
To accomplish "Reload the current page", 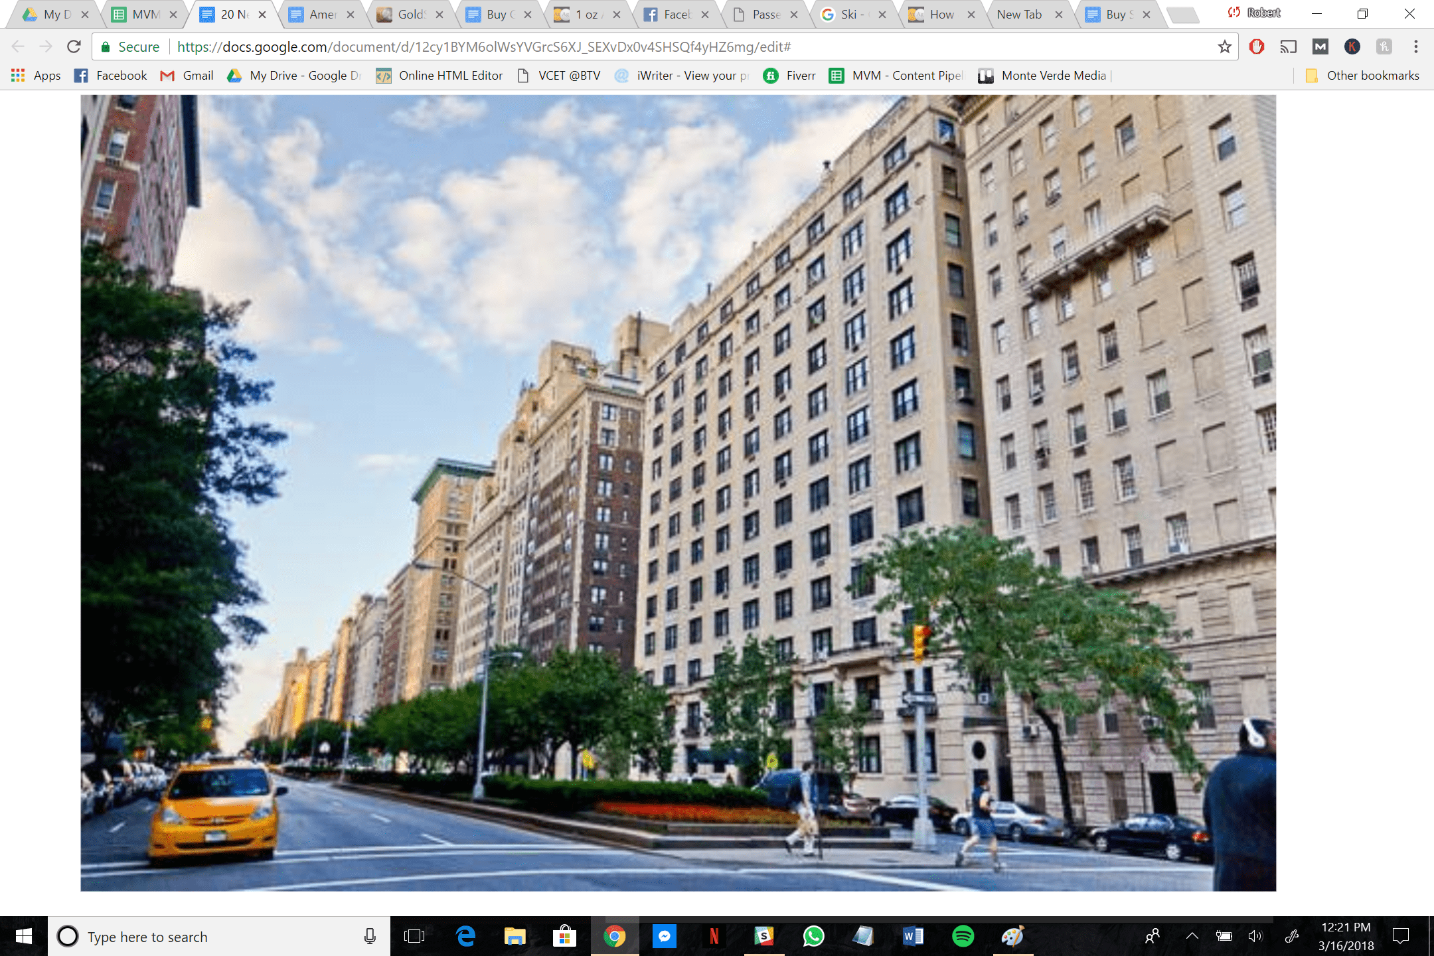I will 74,46.
